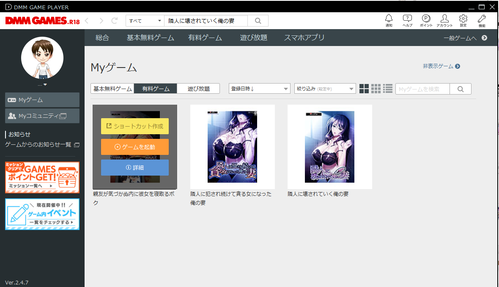Go to 一般ゲームへ link
Viewport: 499px width, 287px height.
click(460, 38)
